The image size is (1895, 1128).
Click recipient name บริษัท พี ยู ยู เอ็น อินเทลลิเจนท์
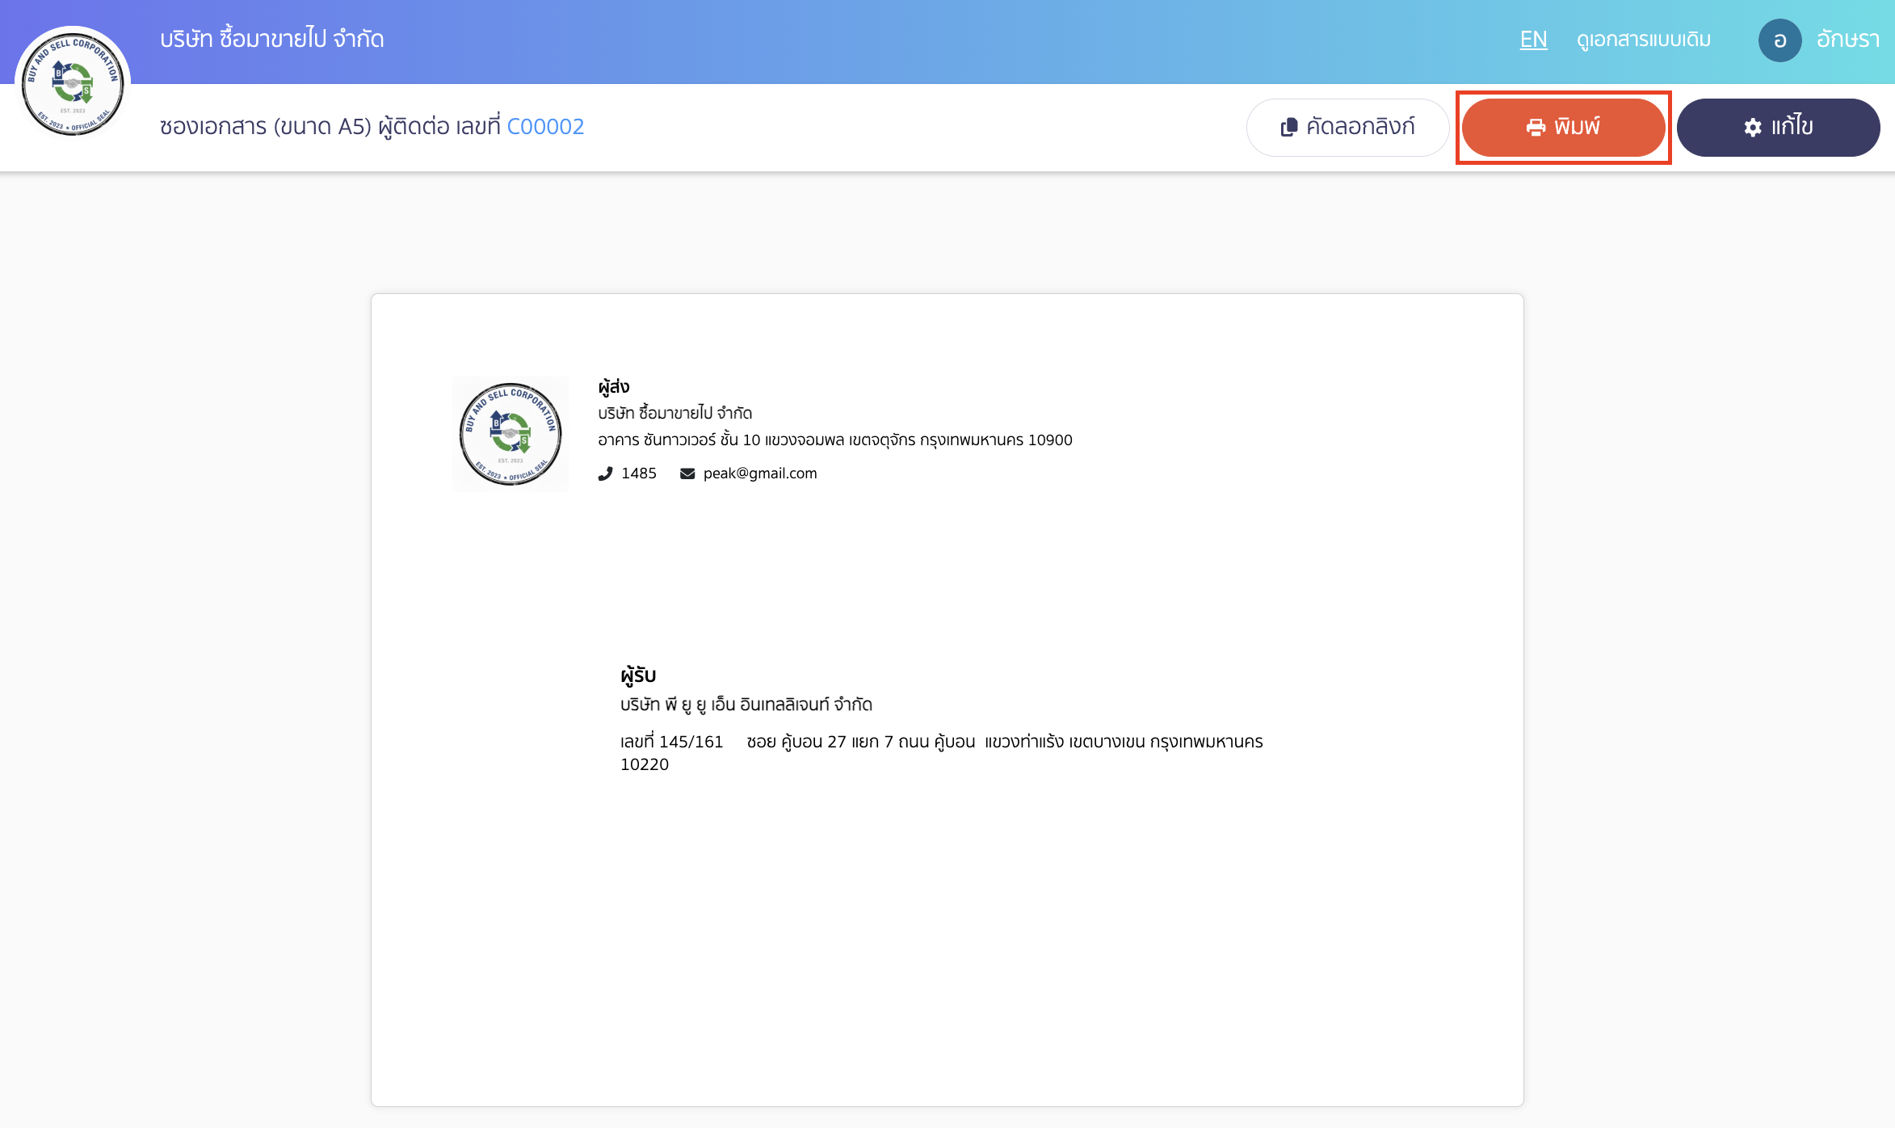tap(746, 705)
